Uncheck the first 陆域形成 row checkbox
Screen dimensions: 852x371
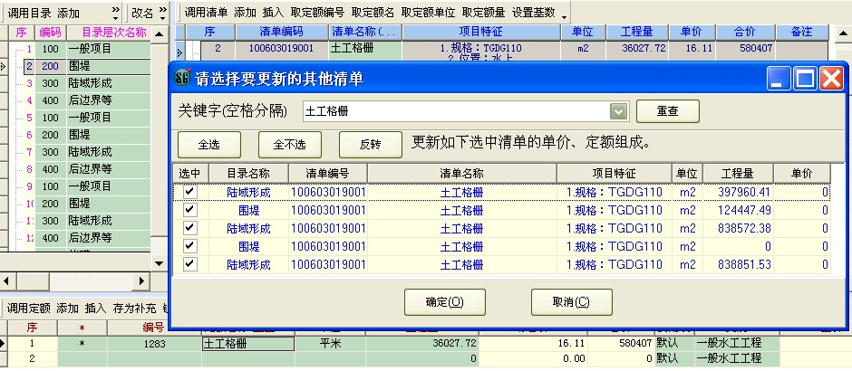[x=189, y=192]
